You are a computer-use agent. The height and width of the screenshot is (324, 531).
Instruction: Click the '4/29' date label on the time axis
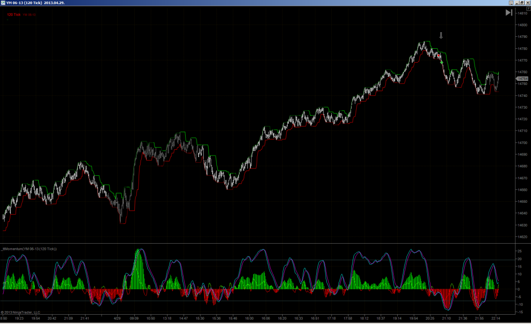tap(117, 318)
